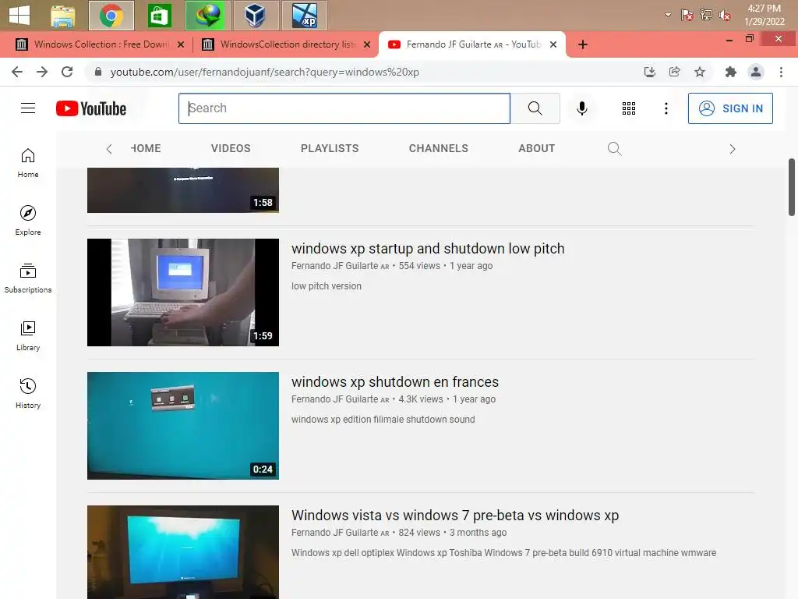The image size is (798, 599).
Task: Open the Chrome three-dot menu
Action: [781, 72]
